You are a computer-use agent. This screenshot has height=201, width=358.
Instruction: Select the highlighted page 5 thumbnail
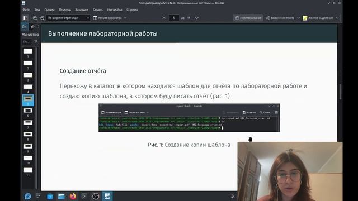28,100
